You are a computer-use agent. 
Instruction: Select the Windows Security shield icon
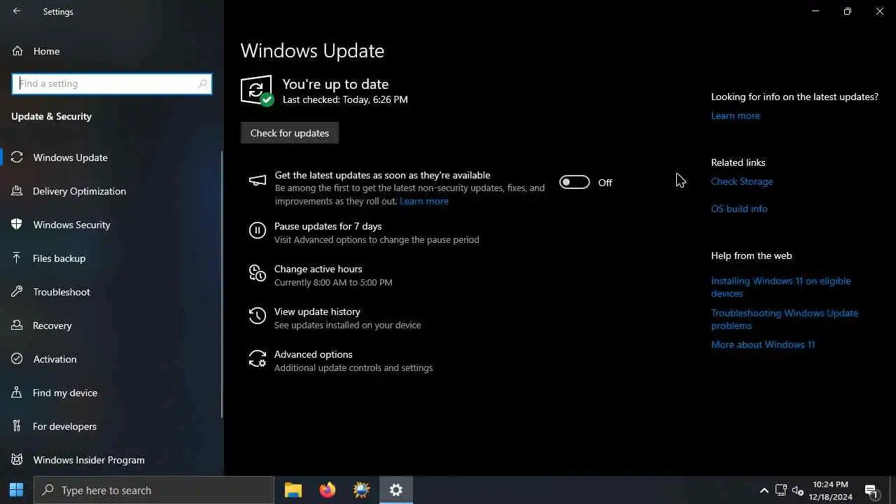pos(17,225)
